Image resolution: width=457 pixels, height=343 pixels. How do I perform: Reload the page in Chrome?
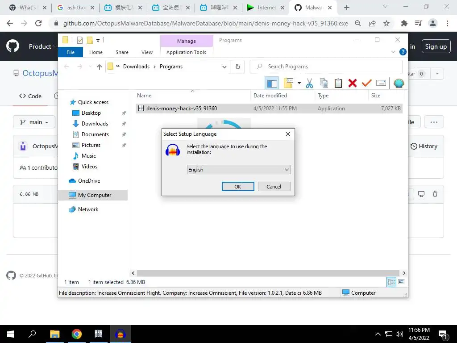[x=38, y=23]
